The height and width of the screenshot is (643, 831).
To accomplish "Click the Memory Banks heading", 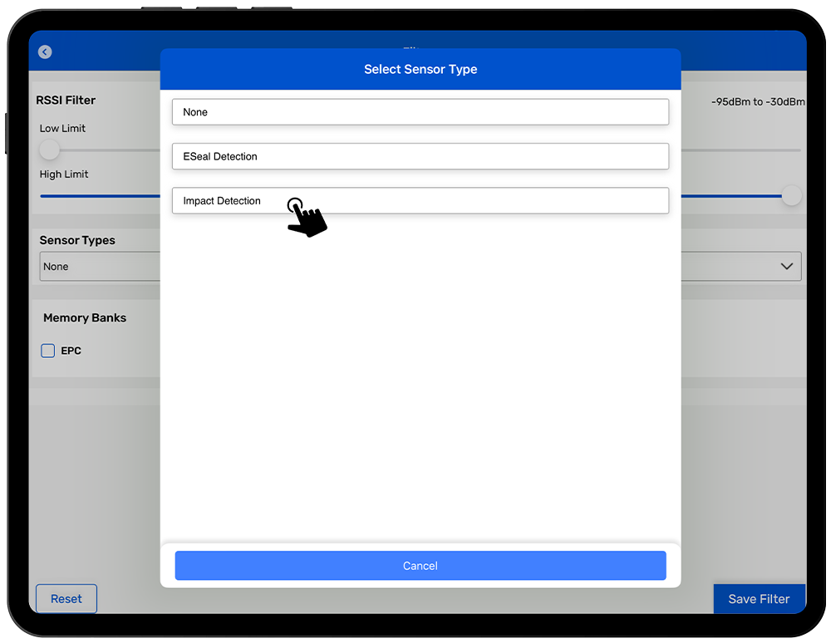I will click(85, 318).
